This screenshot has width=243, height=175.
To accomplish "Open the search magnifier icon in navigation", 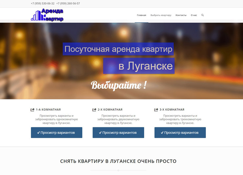I will (202, 15).
